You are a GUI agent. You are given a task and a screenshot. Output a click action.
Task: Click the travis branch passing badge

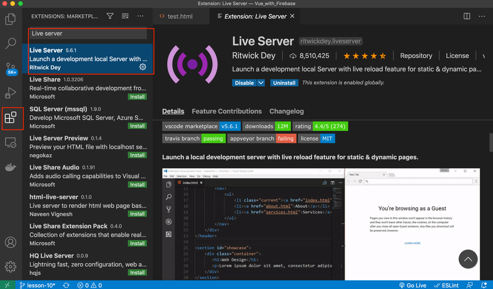(x=194, y=139)
